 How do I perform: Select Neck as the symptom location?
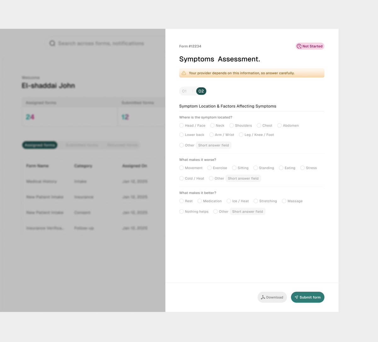(212, 125)
